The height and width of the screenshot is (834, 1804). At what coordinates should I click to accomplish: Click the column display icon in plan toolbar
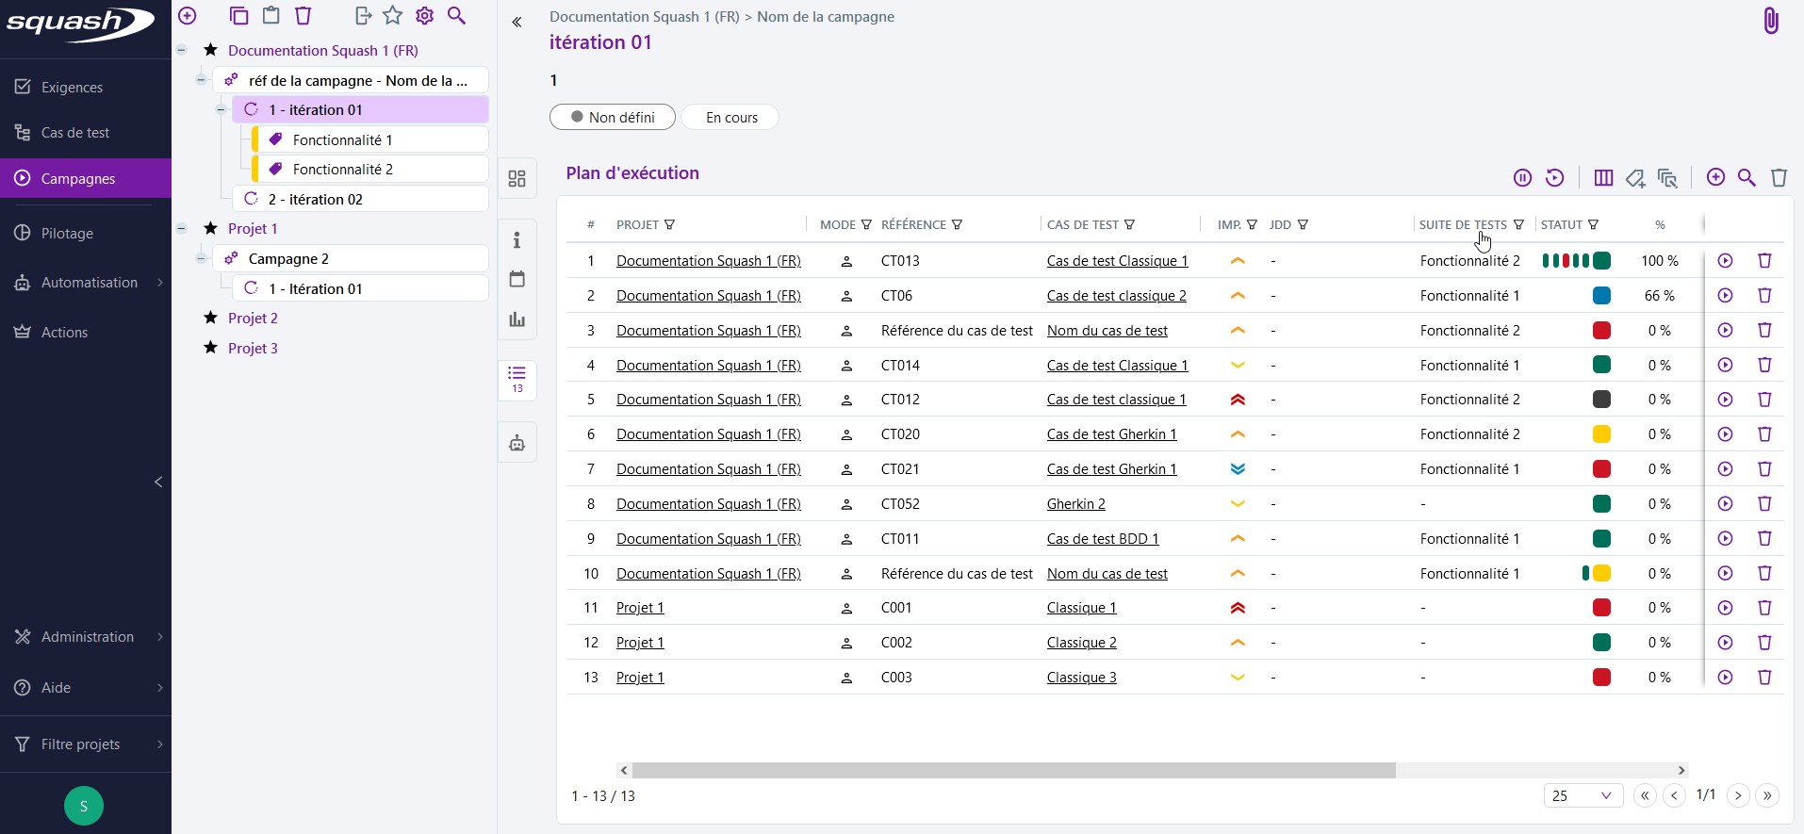pyautogui.click(x=1603, y=177)
